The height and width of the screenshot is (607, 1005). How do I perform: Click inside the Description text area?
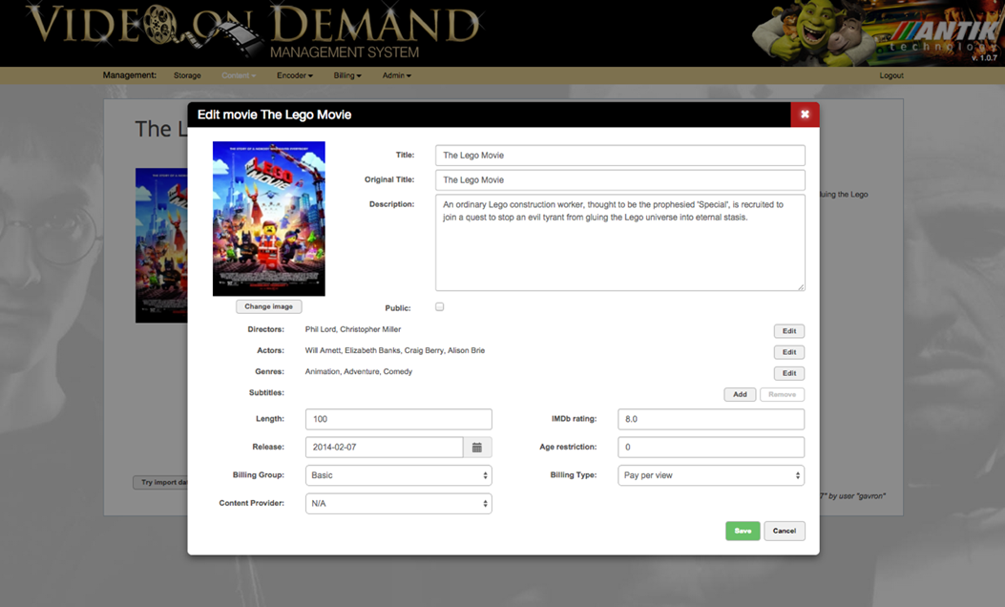point(619,243)
